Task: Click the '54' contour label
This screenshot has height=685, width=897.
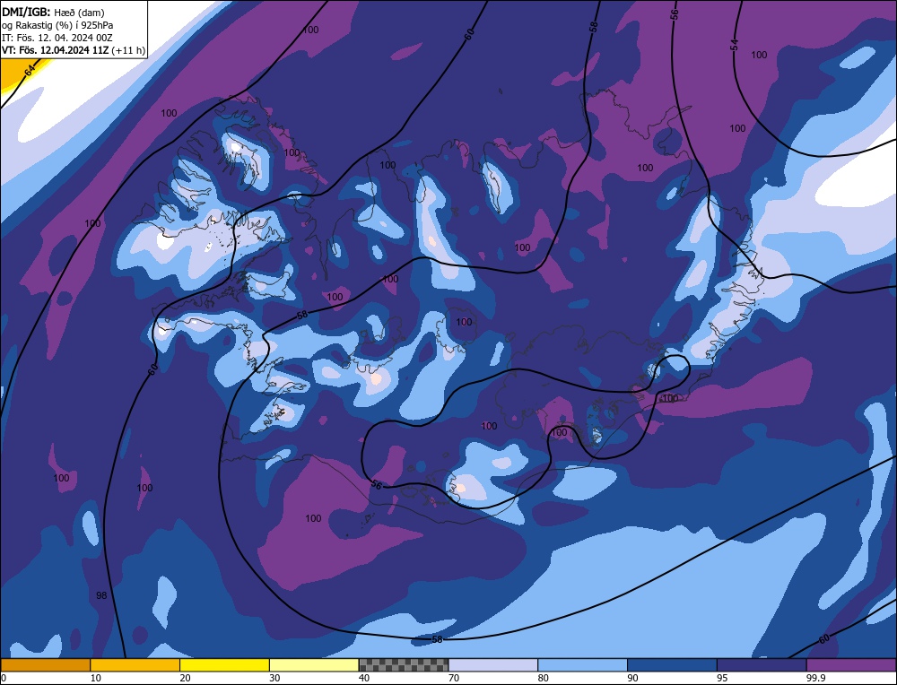Action: [736, 45]
